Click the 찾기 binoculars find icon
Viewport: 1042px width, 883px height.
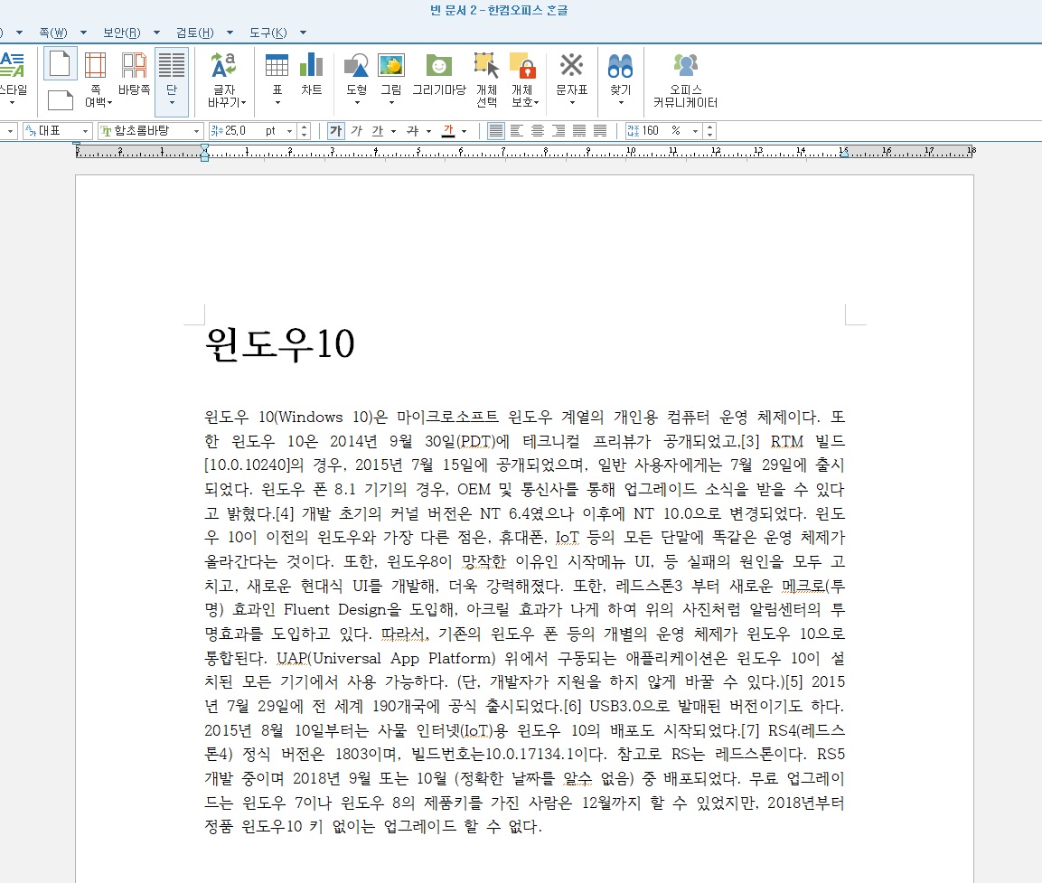[620, 66]
